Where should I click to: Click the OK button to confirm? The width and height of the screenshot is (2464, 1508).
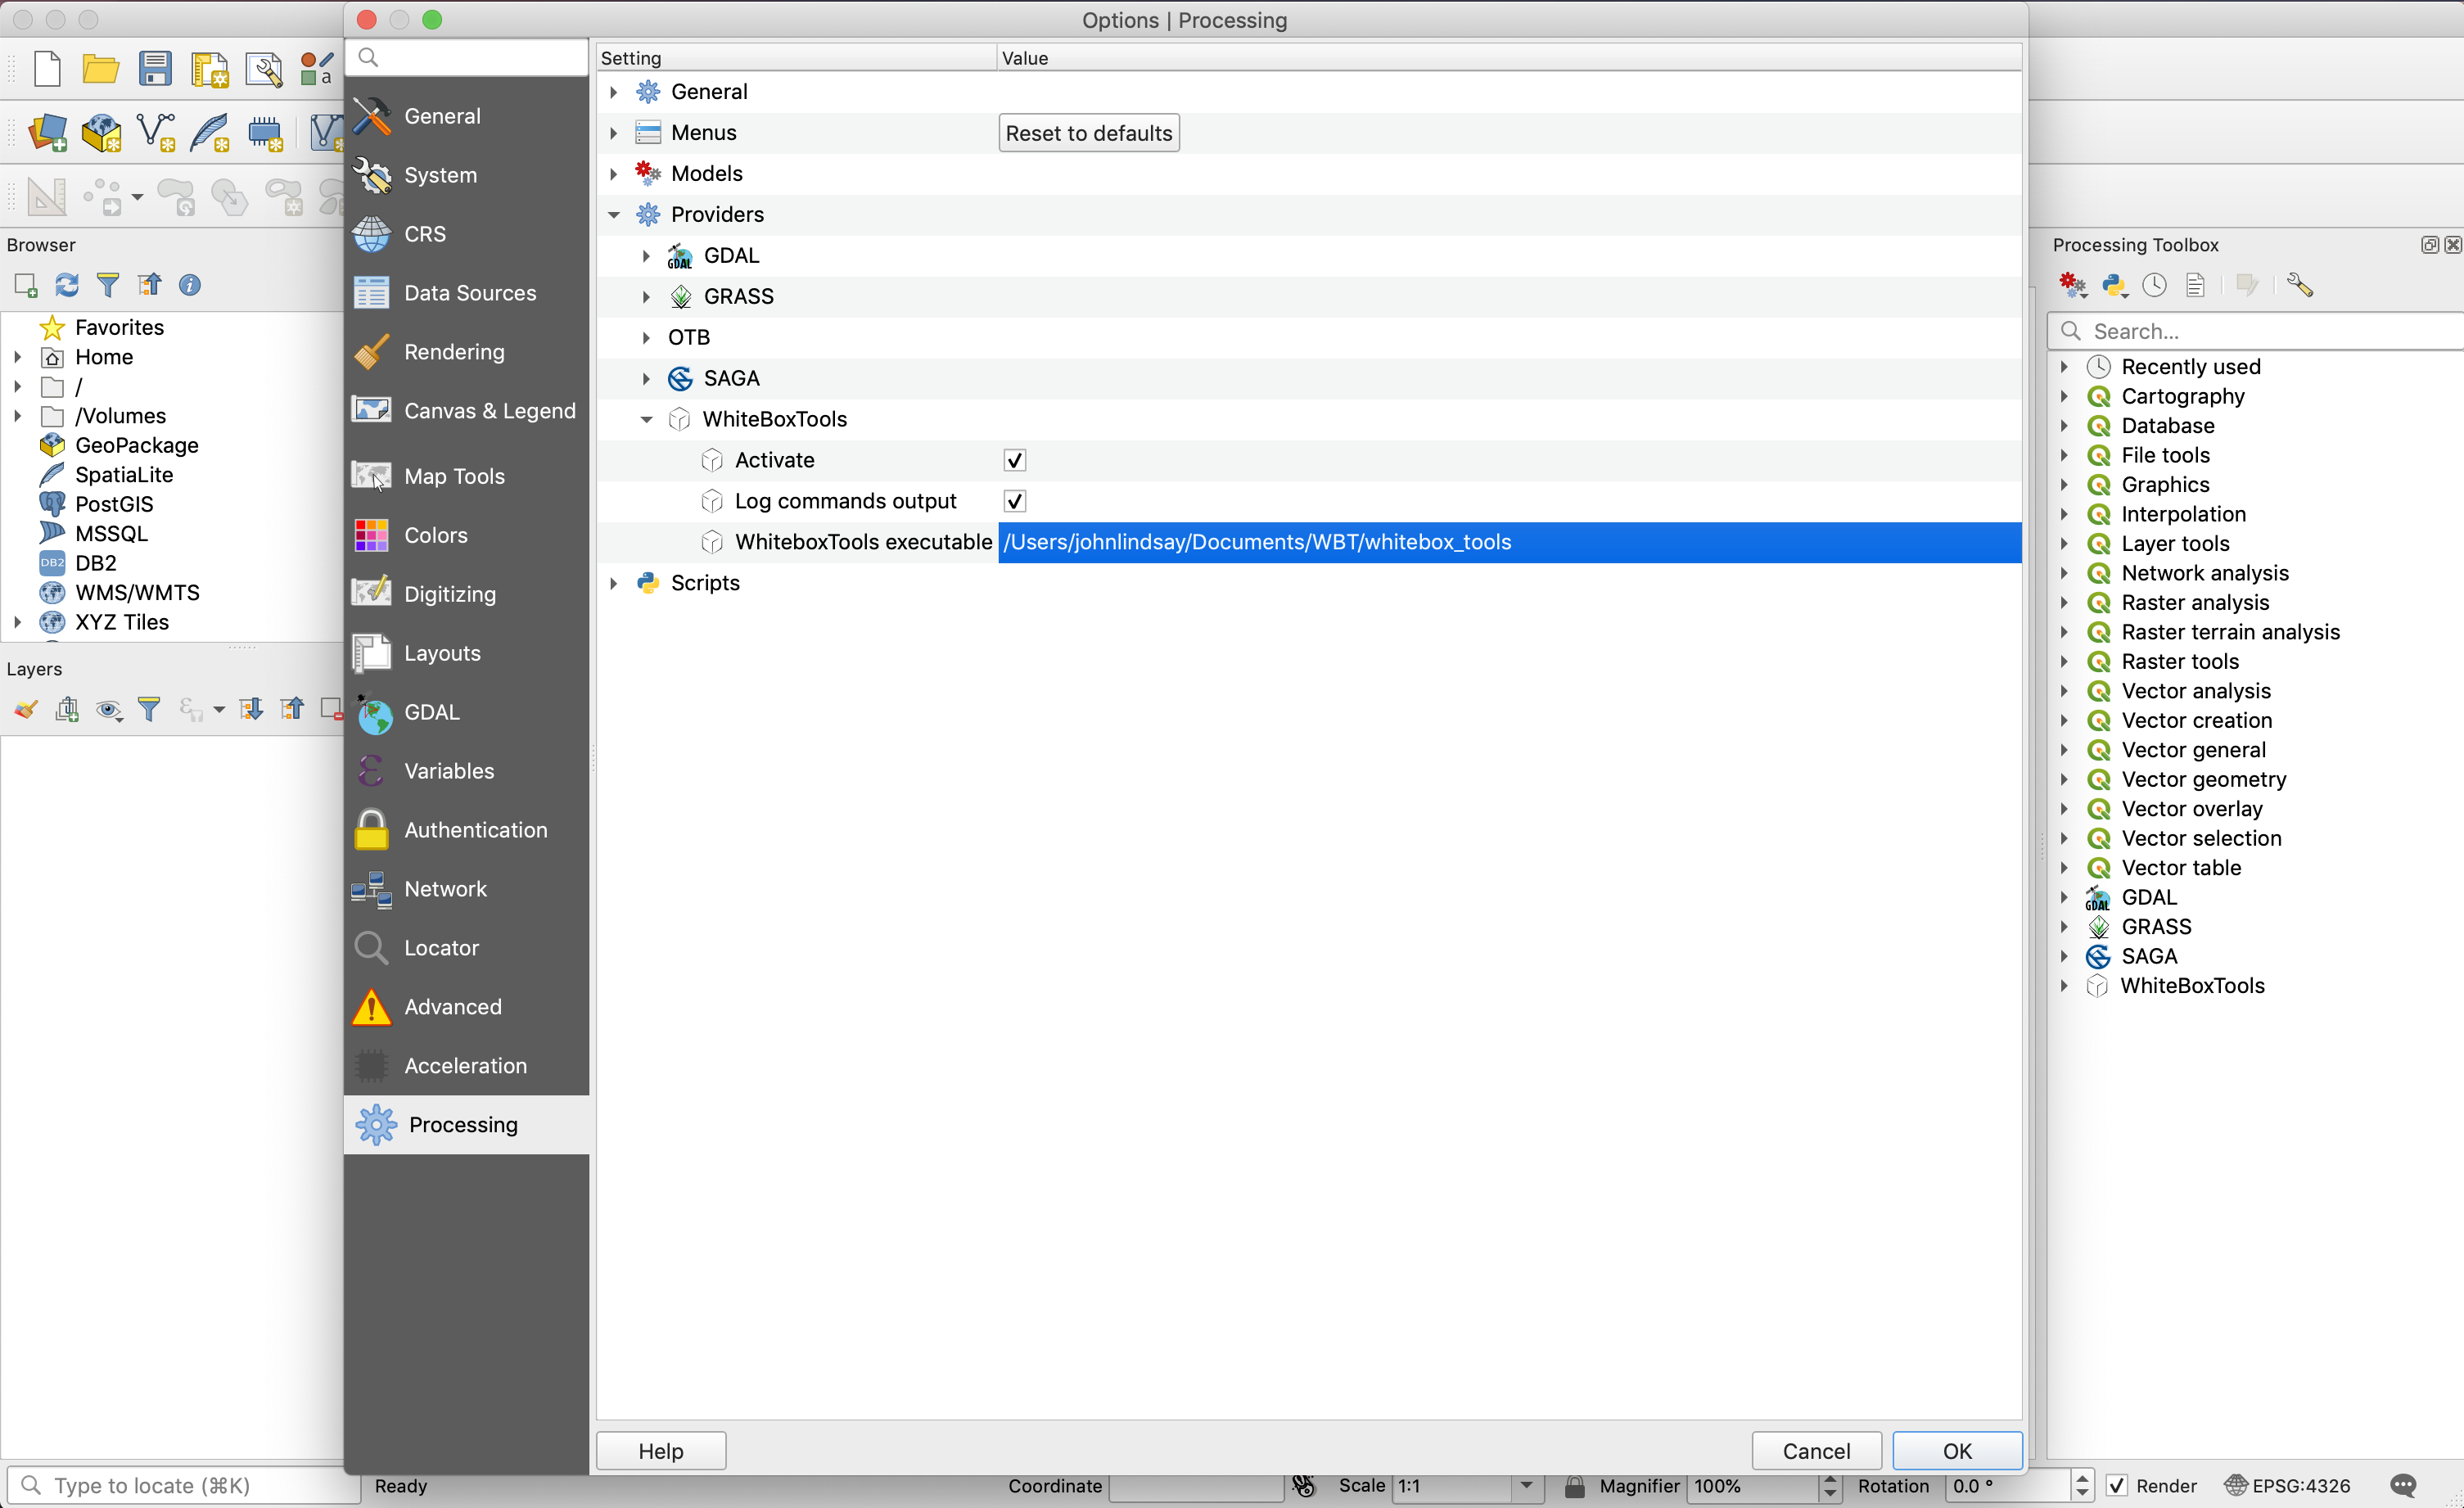(x=1956, y=1450)
